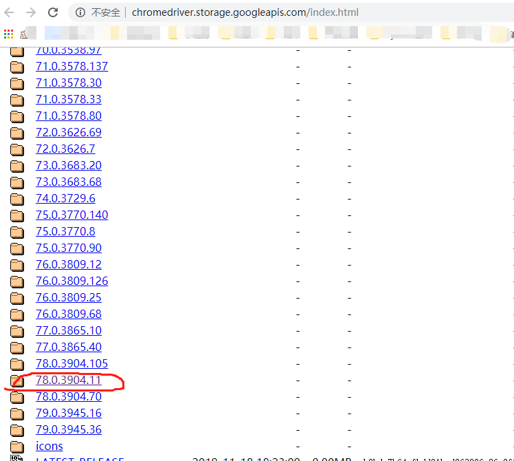Open folder link 71.0.3578.33
Viewport: 514px width, 461px height.
pos(69,99)
